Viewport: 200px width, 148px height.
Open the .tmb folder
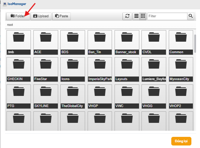click(x=19, y=42)
